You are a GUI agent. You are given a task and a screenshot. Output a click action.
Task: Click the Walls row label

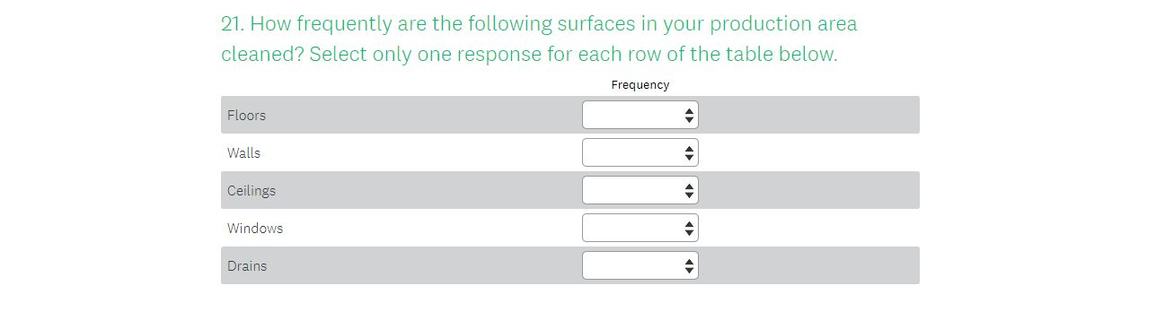click(243, 152)
